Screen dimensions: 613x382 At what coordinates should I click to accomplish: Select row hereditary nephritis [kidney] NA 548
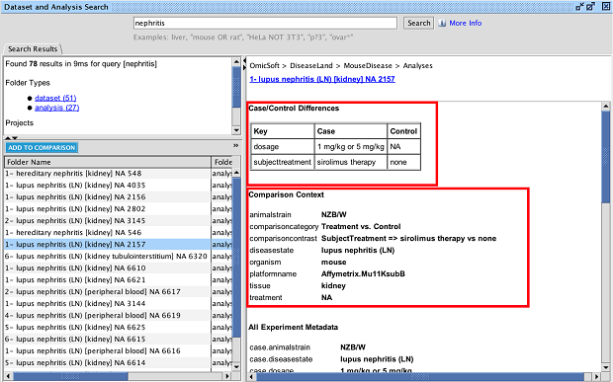point(108,174)
